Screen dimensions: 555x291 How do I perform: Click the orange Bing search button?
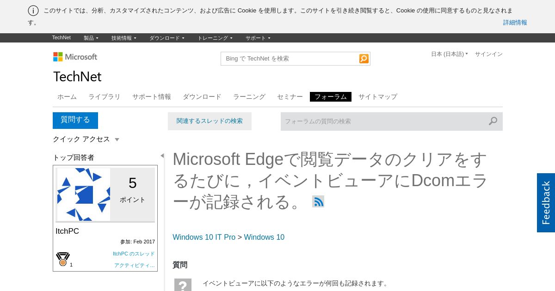[x=364, y=59]
